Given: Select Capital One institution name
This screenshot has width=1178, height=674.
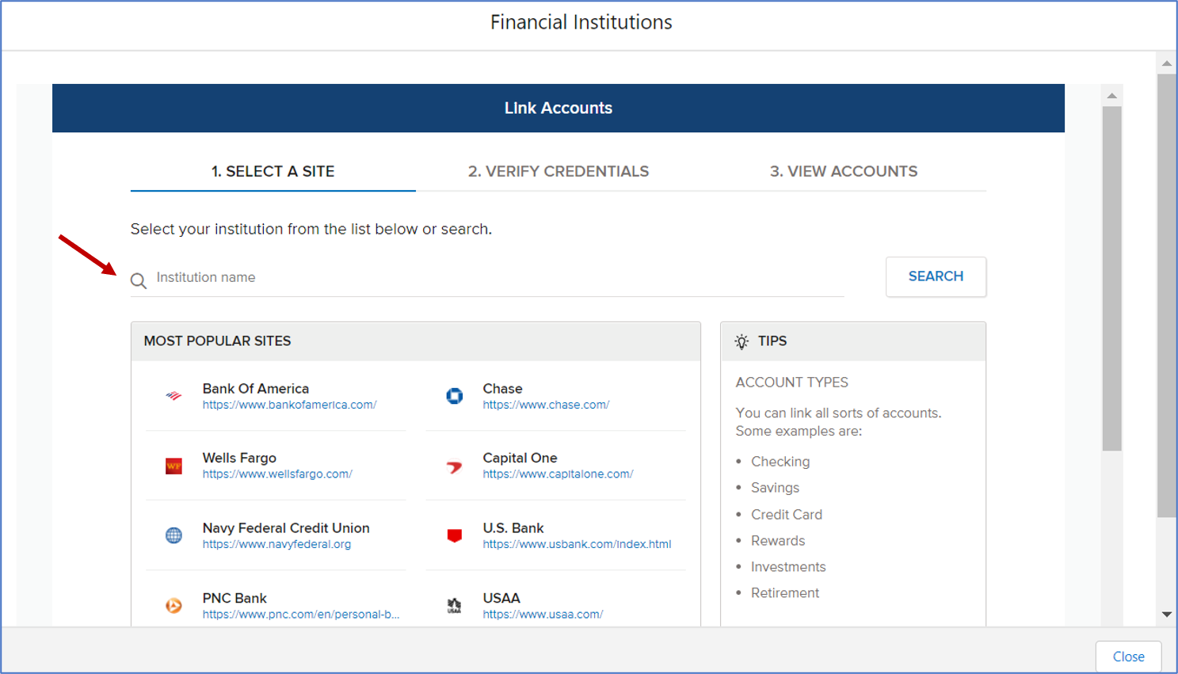Looking at the screenshot, I should coord(520,458).
